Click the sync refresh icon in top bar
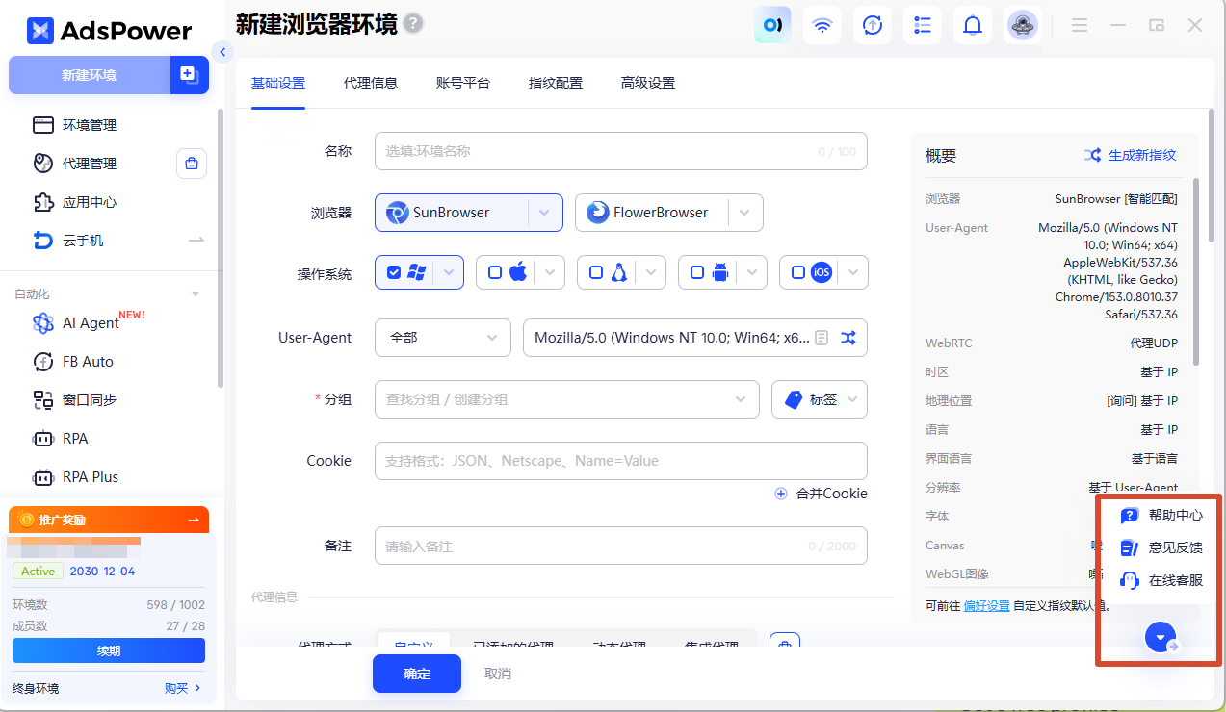Viewport: 1226px width, 712px height. [873, 25]
